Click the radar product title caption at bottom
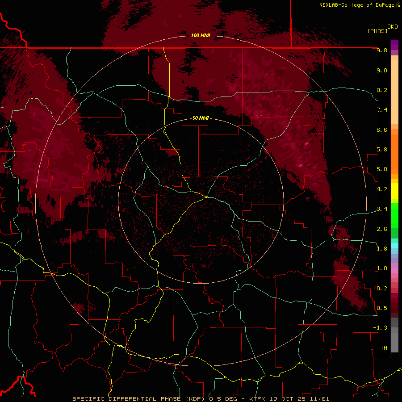 201,399
